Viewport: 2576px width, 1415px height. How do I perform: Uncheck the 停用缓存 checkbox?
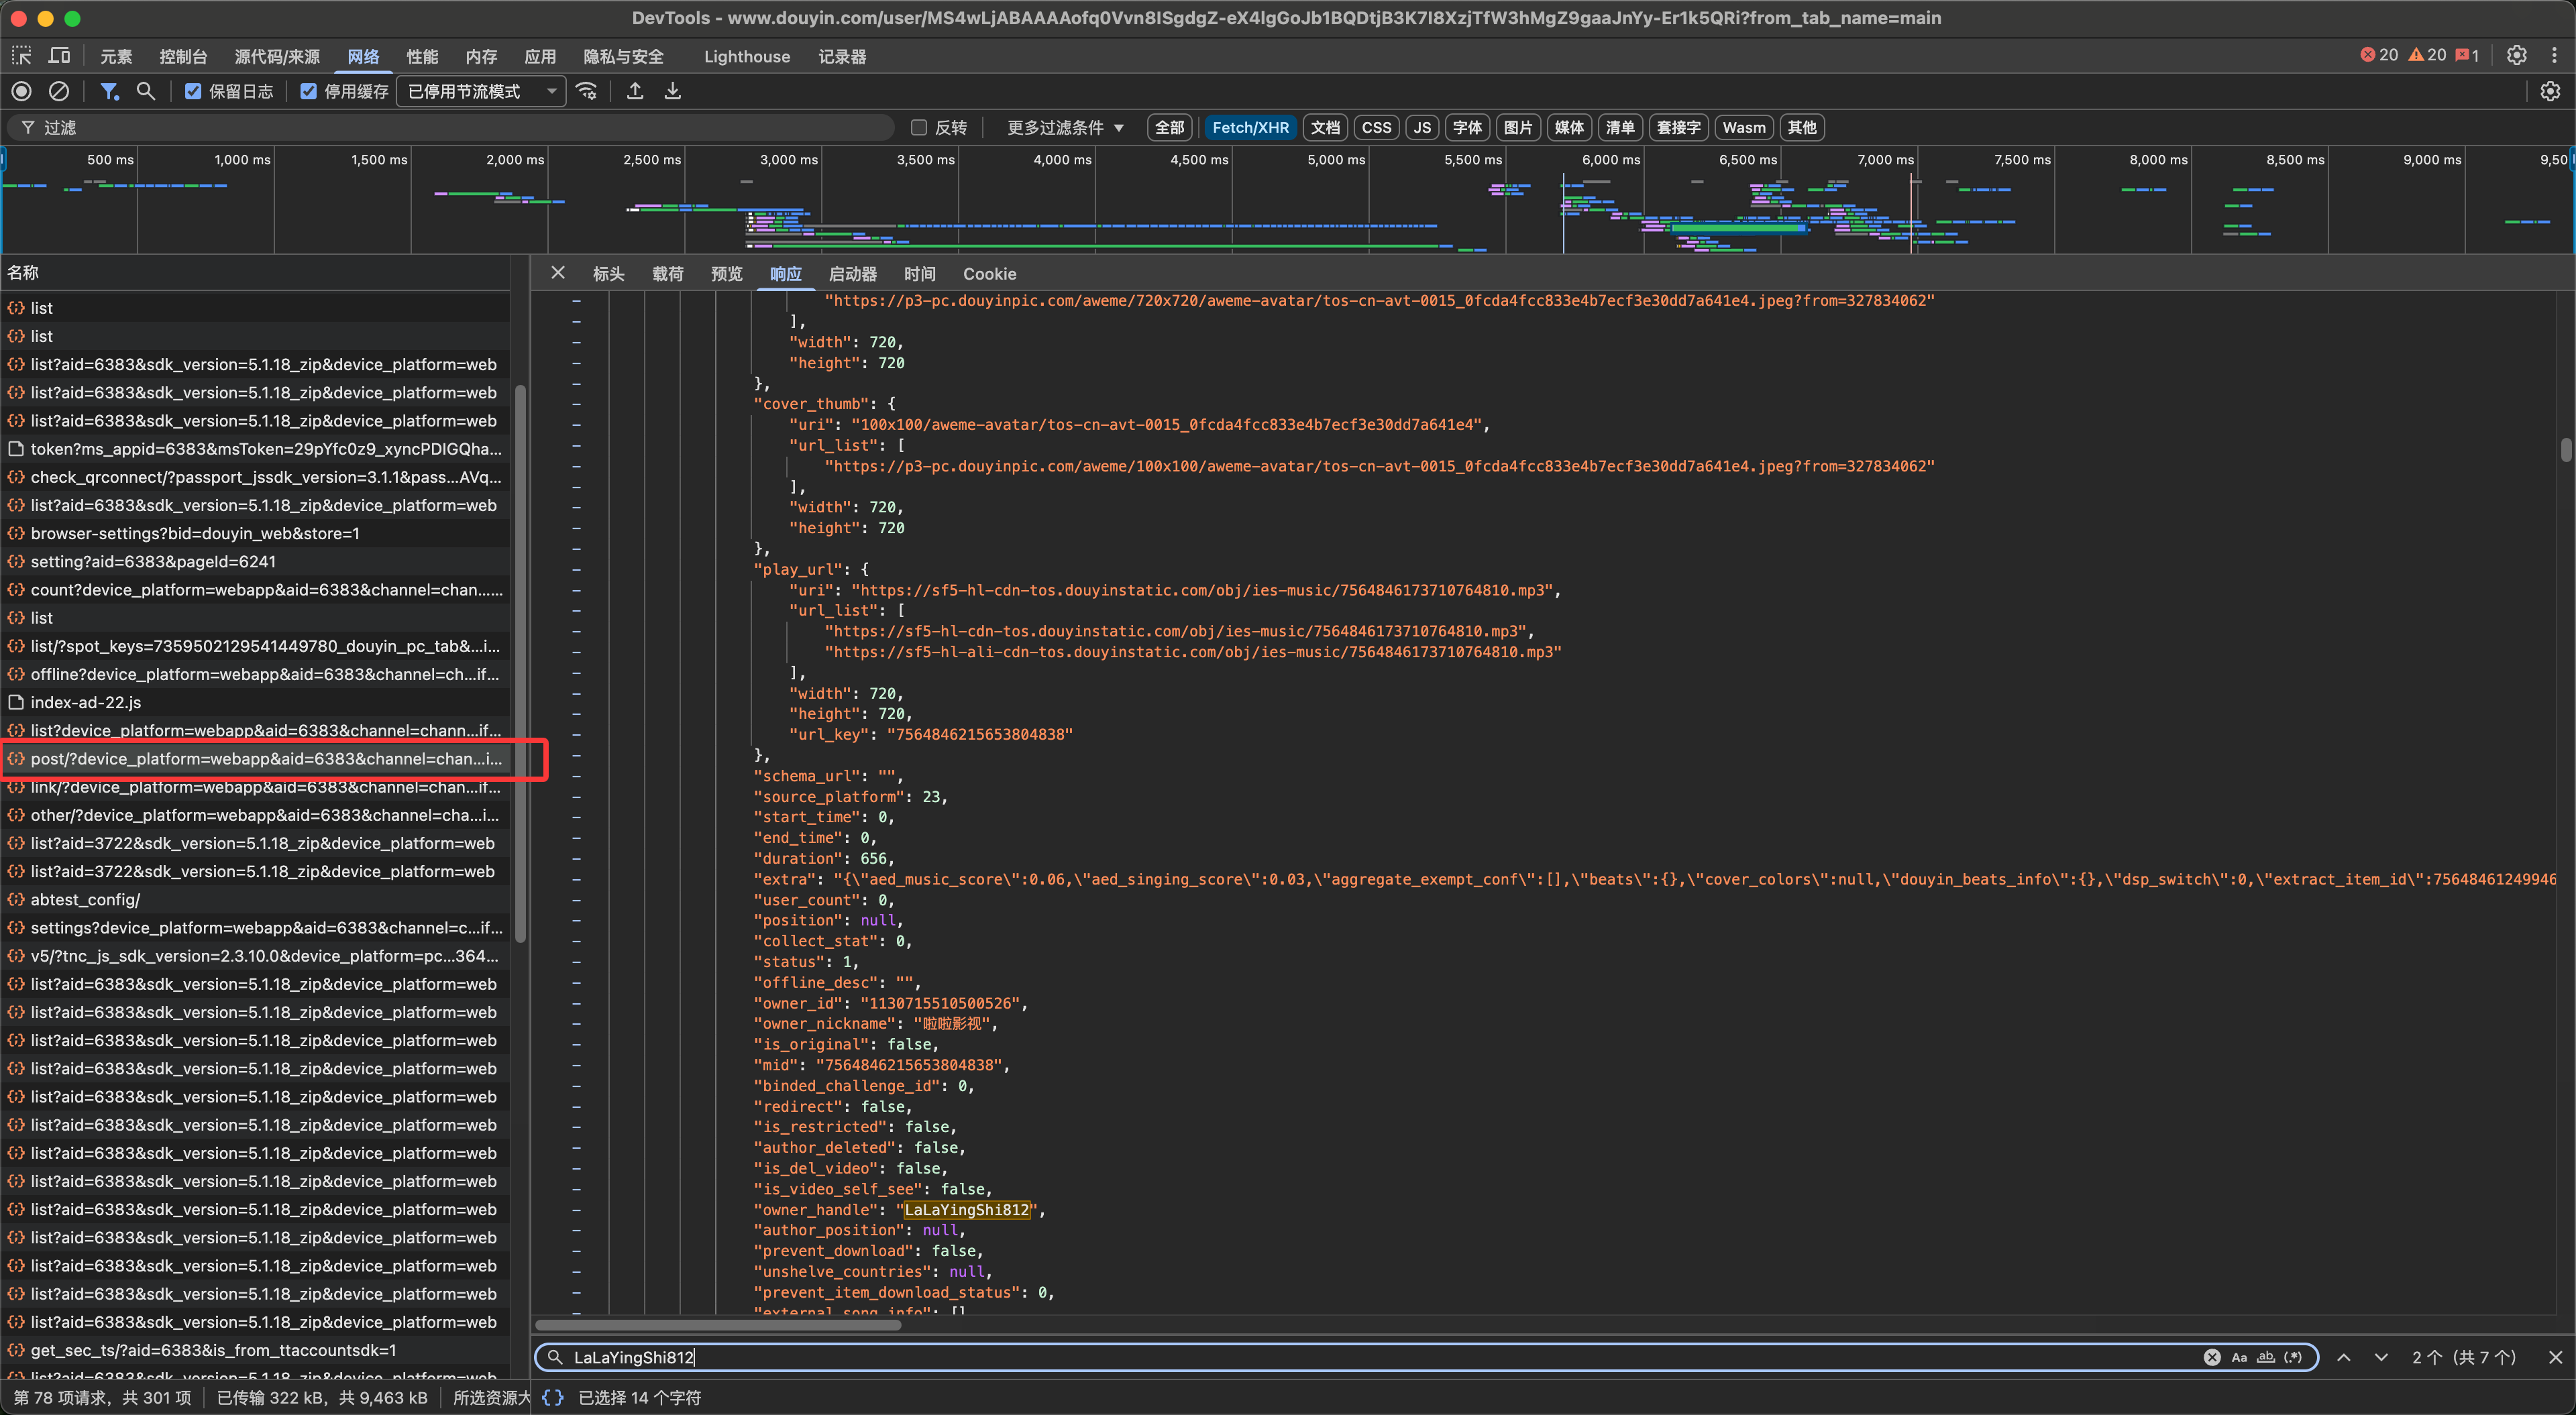click(x=309, y=91)
